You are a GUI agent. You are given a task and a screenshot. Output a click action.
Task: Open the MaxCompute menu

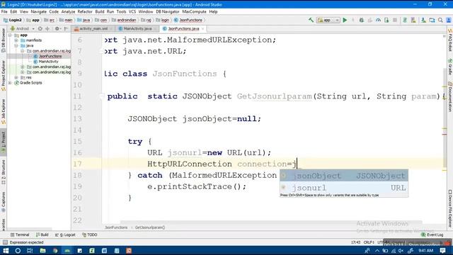coord(194,11)
